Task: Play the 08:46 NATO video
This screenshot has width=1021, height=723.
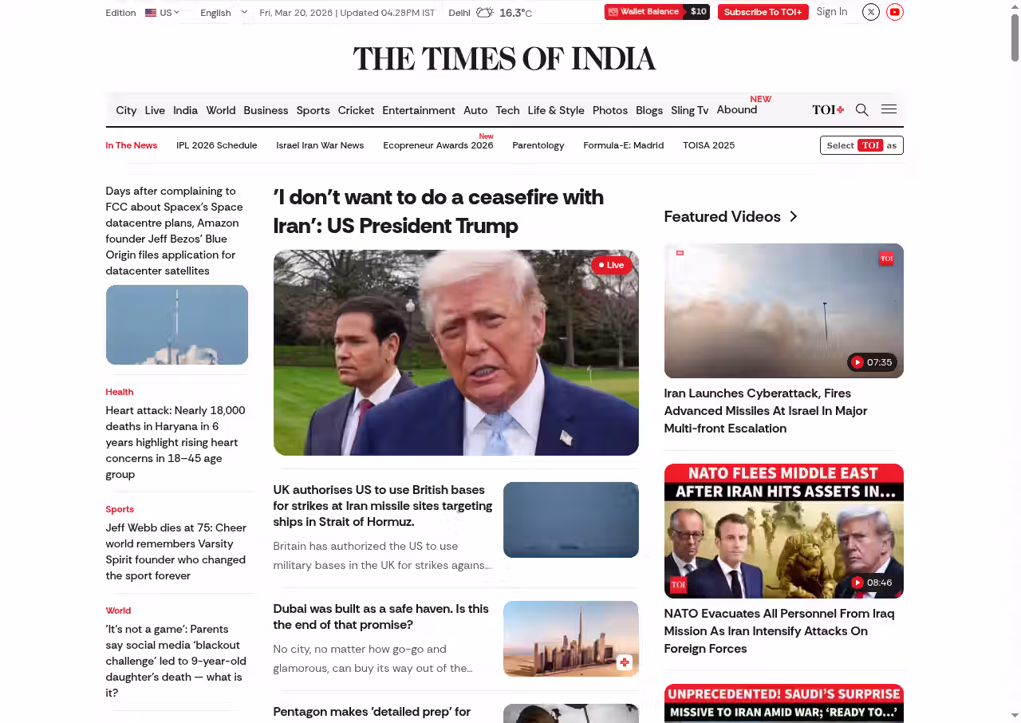Action: pos(871,583)
